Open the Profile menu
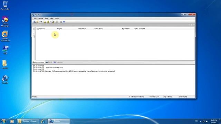 [x=41, y=19]
